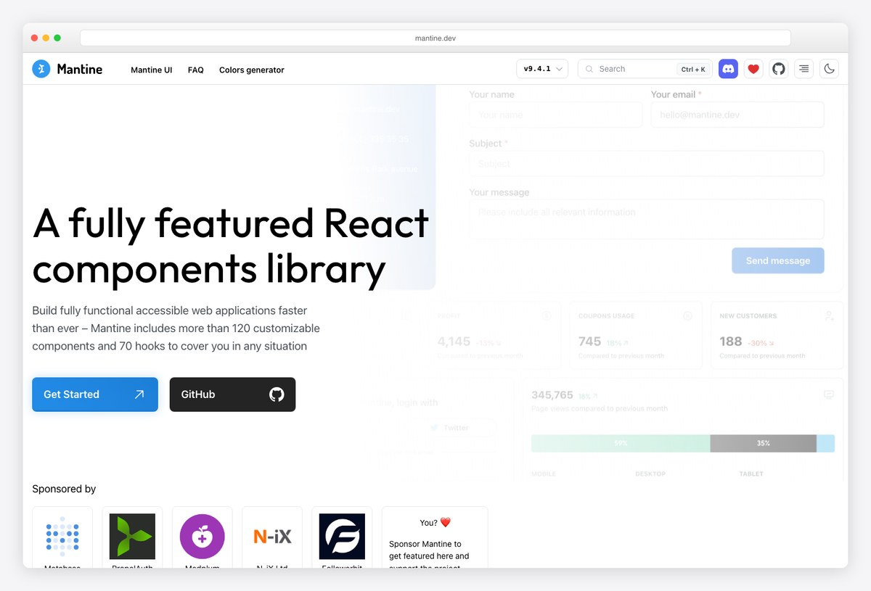871x591 pixels.
Task: Click the Your message text area
Action: click(647, 219)
